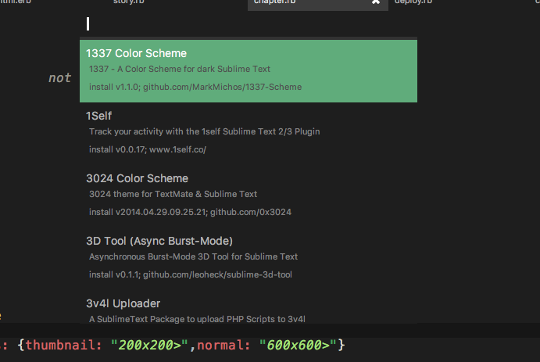Click 'install v2014.04.29.09.25.21; github.com/0x3024' line
Screen dimensions: 540x362
tap(190, 212)
